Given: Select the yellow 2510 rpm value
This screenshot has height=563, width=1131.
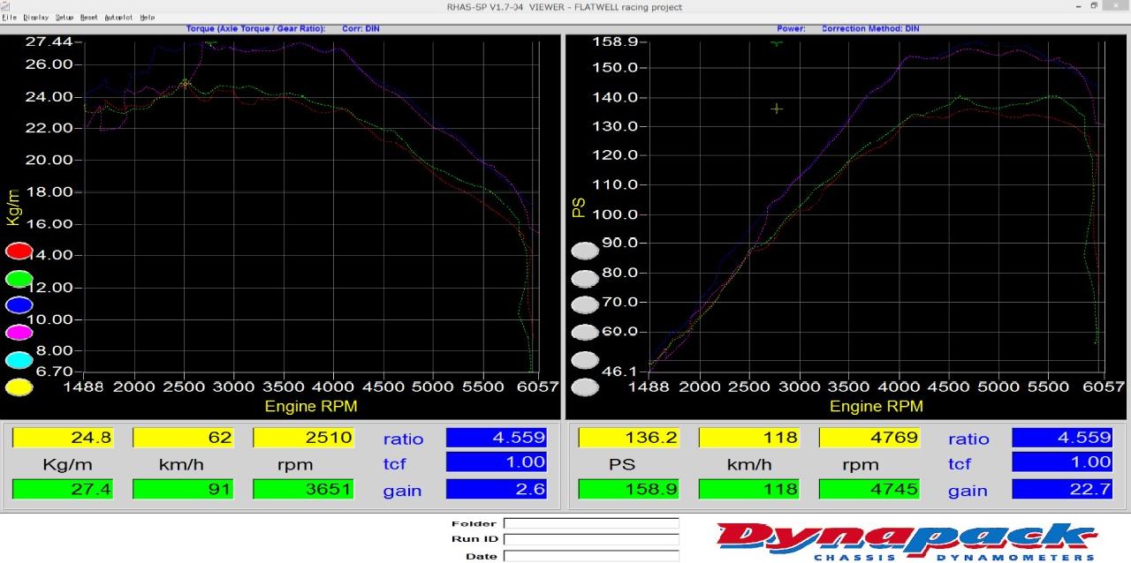Looking at the screenshot, I should [303, 438].
